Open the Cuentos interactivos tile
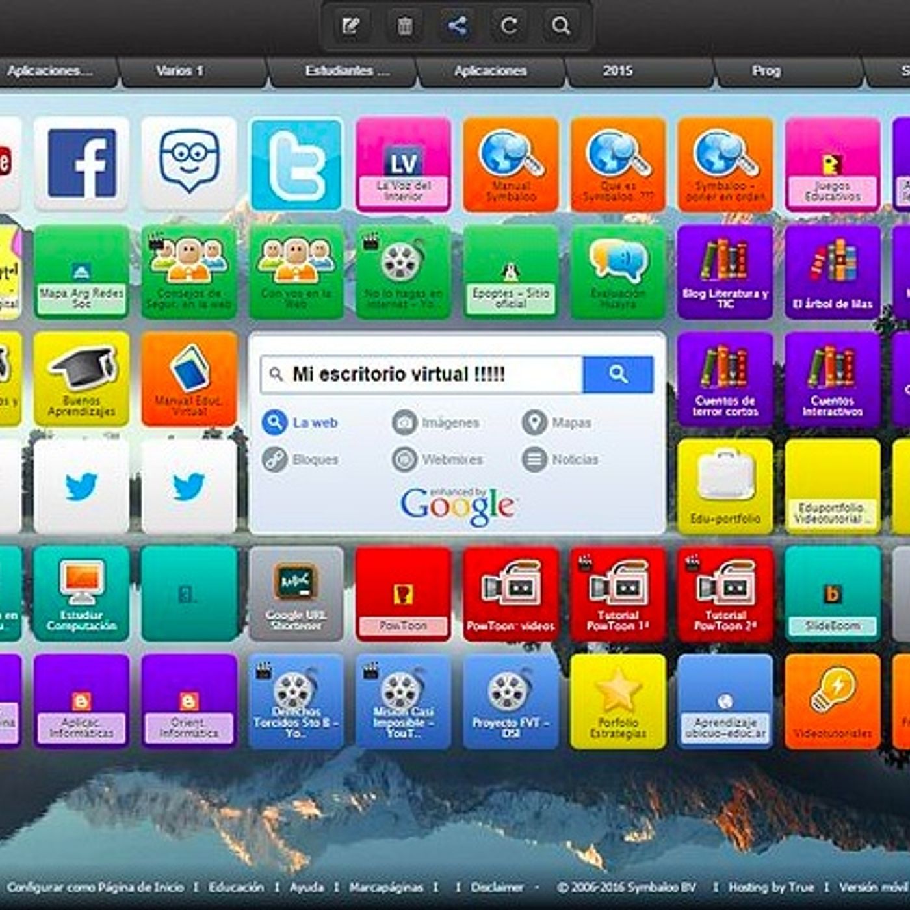This screenshot has width=910, height=910. 833,379
